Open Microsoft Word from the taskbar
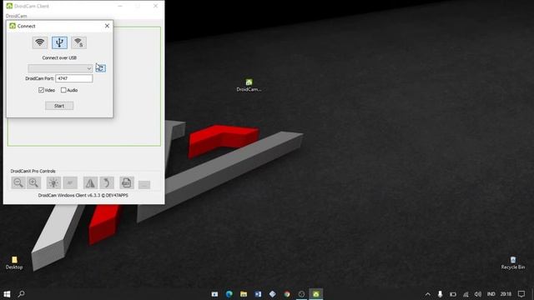This screenshot has height=300, width=534. click(258, 294)
